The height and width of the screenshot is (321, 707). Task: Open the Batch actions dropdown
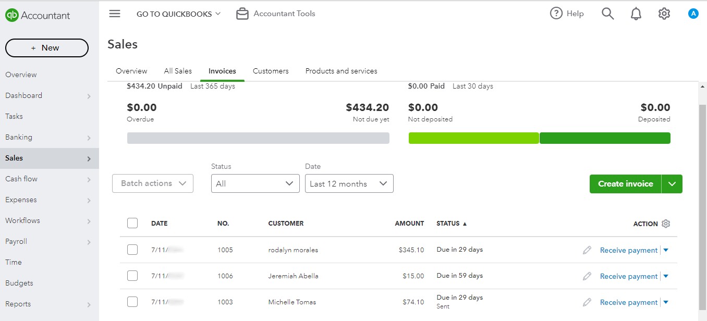(x=153, y=183)
